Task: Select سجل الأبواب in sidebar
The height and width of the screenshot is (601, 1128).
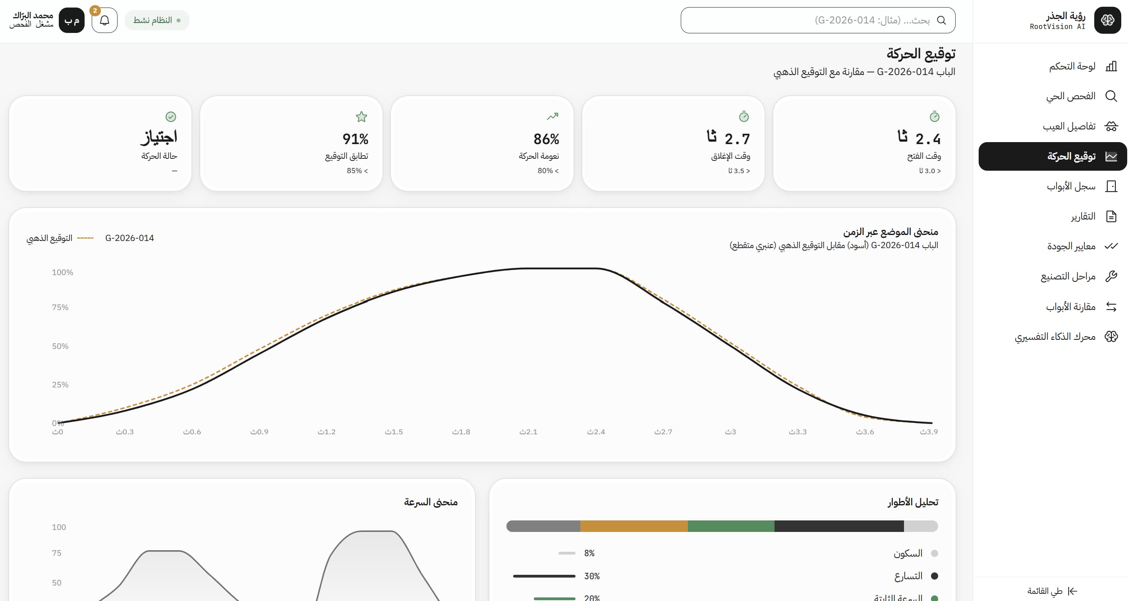Action: [1052, 186]
